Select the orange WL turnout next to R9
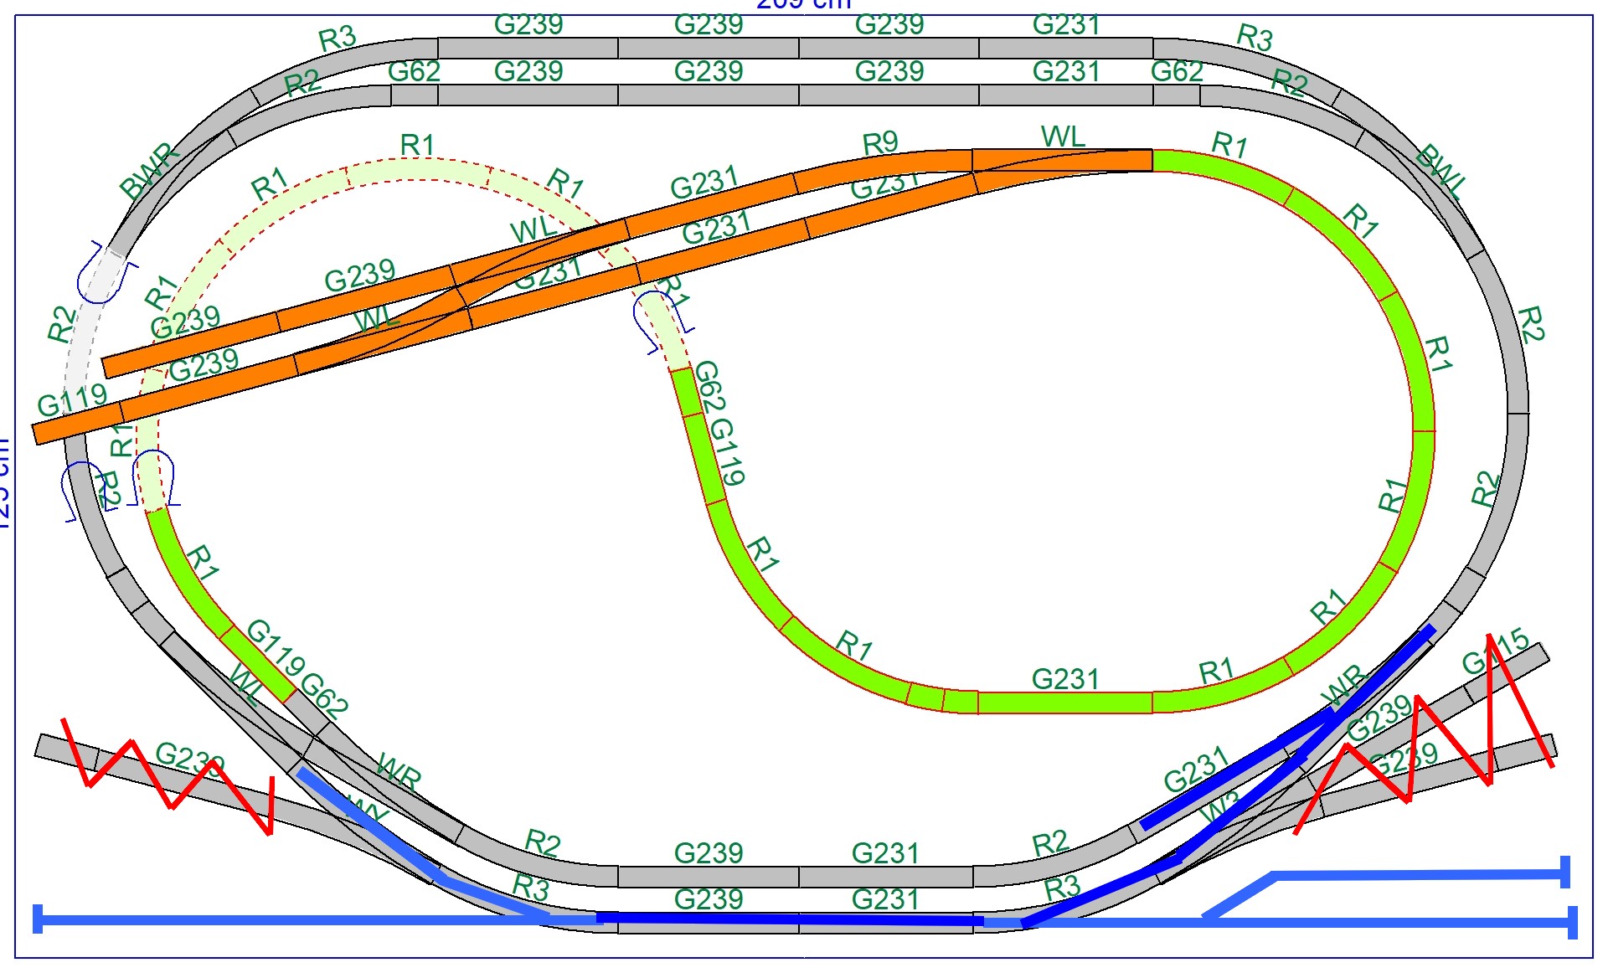 click(1062, 161)
